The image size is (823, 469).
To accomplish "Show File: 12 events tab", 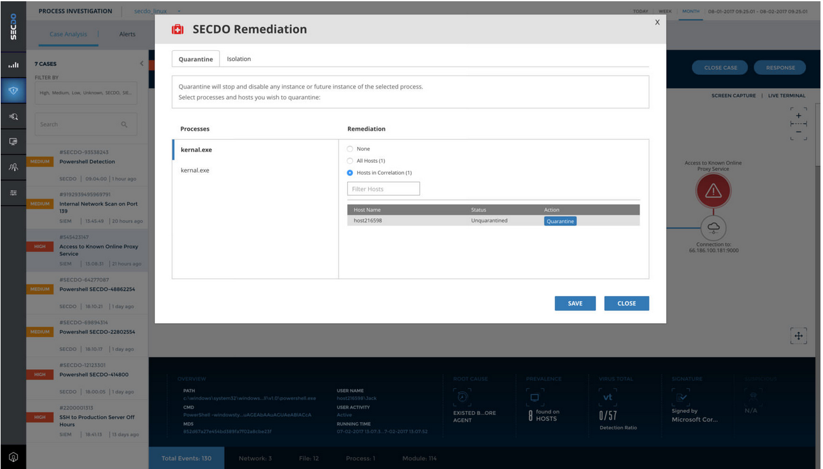I will pos(309,458).
